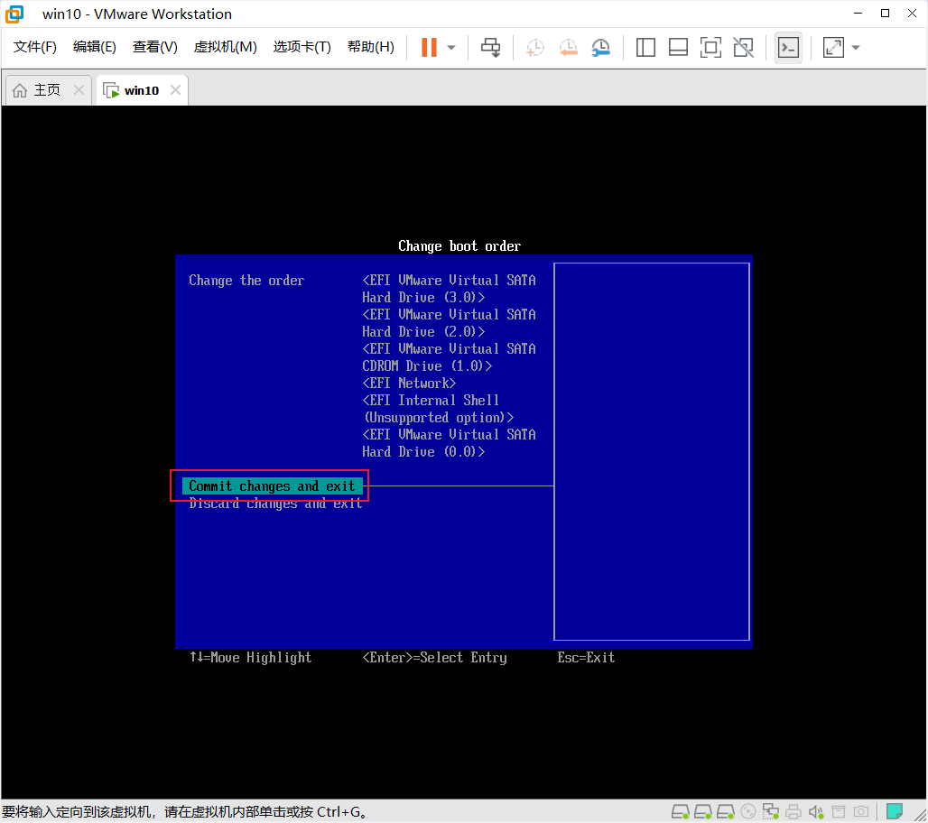Close the VMware Workstation window
Image resolution: width=928 pixels, height=823 pixels.
(x=912, y=14)
